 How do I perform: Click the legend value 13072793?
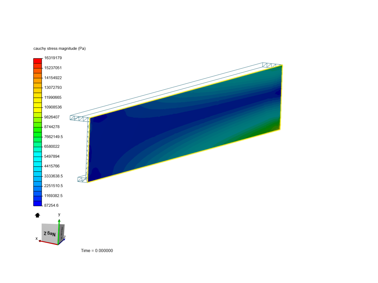tap(53, 88)
